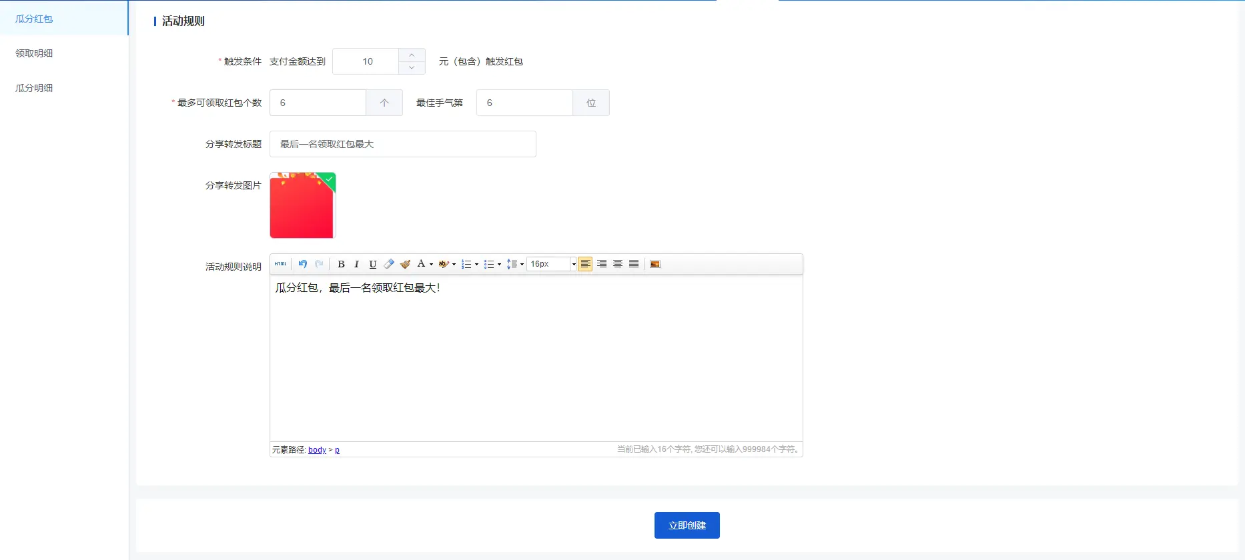Open the highlight color dropdown arrow
The height and width of the screenshot is (560, 1245).
pos(454,264)
